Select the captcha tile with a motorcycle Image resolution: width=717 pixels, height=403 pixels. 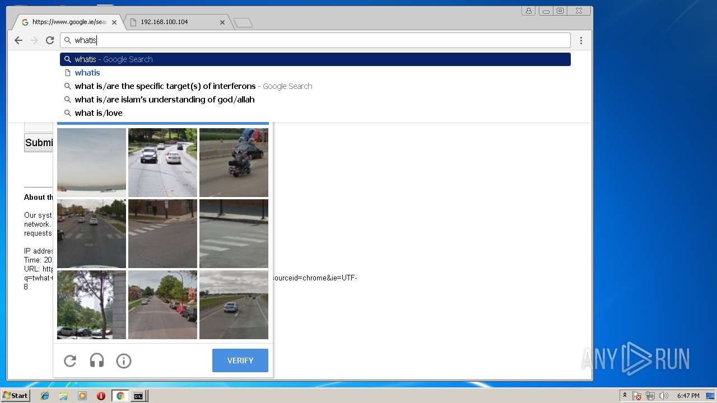coord(234,162)
